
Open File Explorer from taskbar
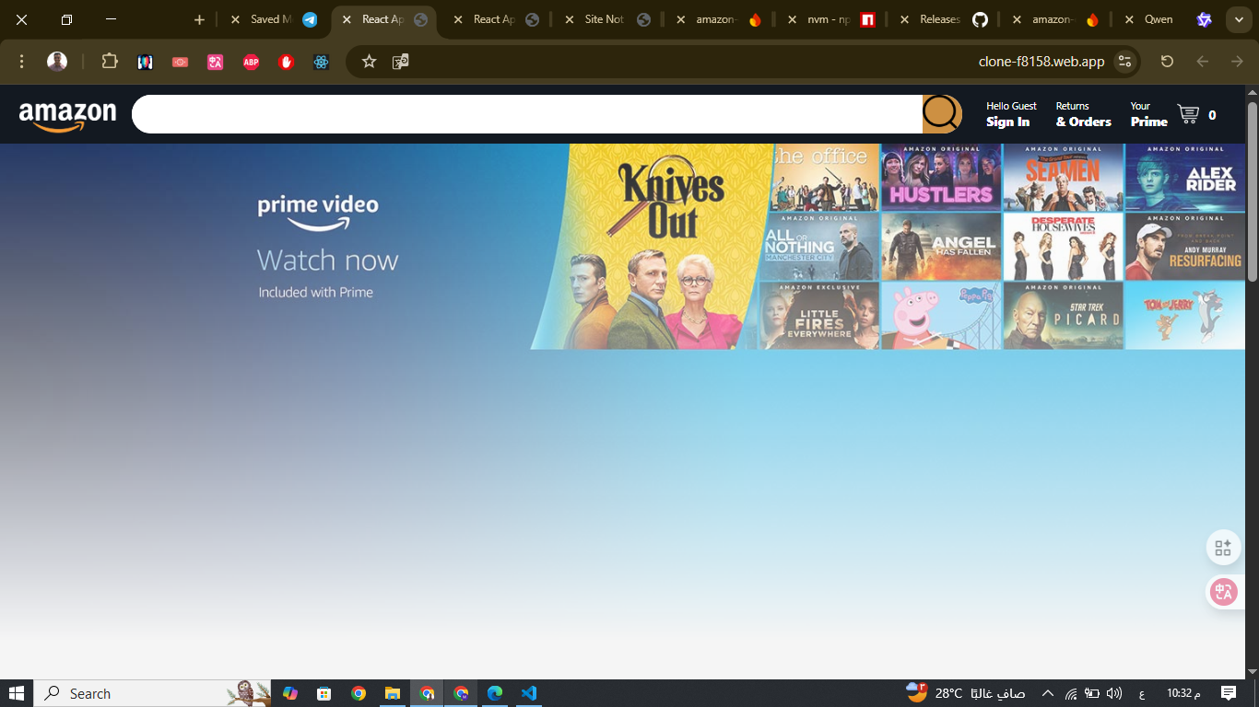click(x=393, y=693)
